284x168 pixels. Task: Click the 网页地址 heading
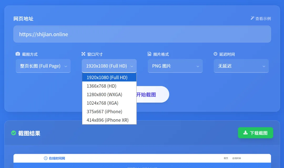coord(23,19)
